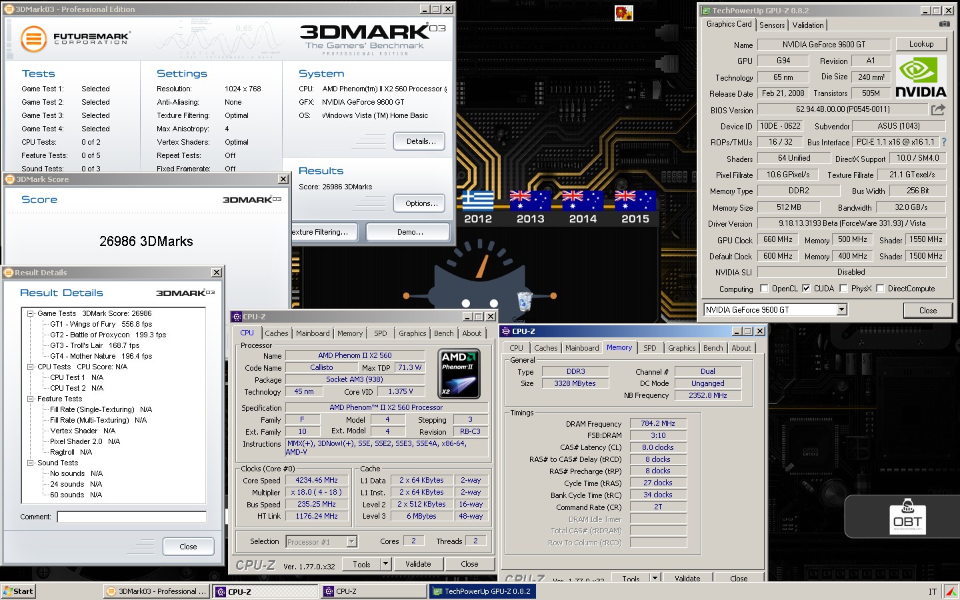Open Graphics tab in CPU-Z memory window
The image size is (960, 600).
[682, 348]
